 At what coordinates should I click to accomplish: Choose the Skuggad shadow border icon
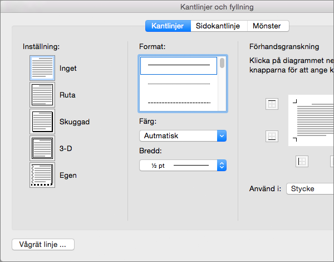point(42,122)
